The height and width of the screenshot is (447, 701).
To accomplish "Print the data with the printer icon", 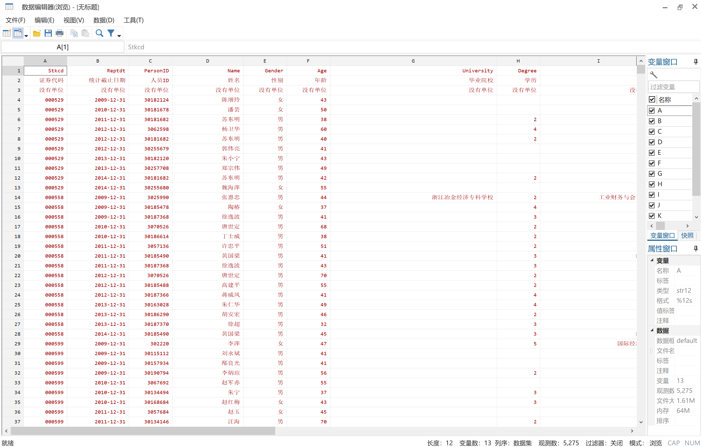I will coord(59,33).
